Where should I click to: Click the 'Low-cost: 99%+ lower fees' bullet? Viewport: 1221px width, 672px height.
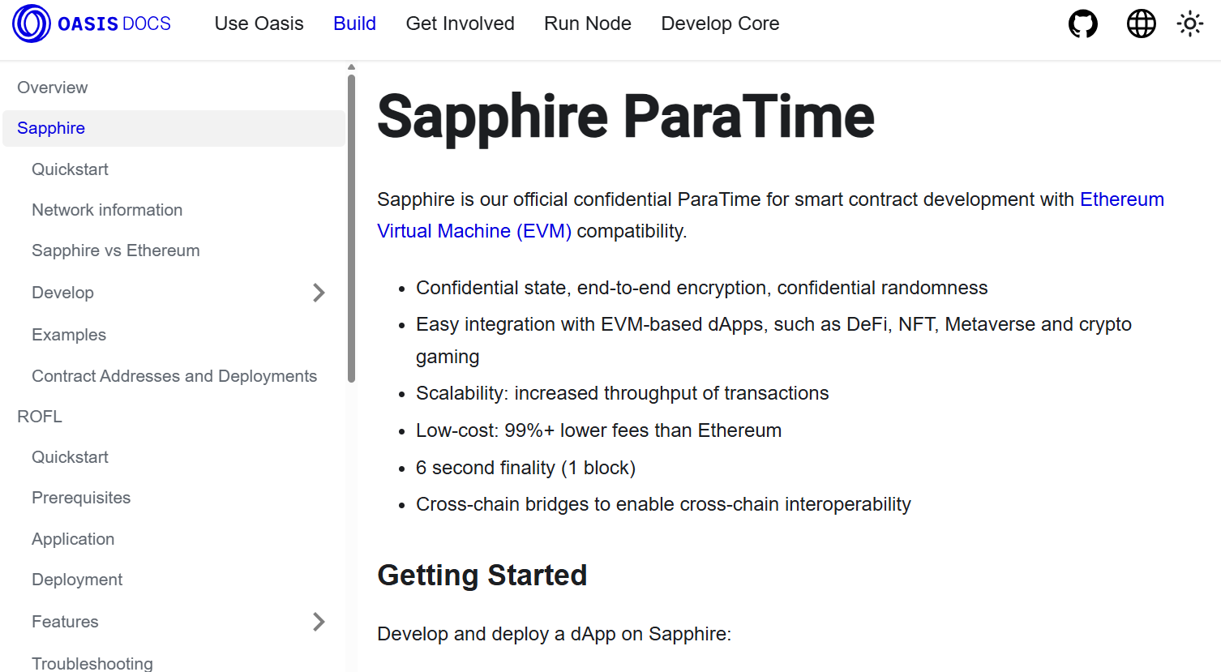pyautogui.click(x=598, y=430)
